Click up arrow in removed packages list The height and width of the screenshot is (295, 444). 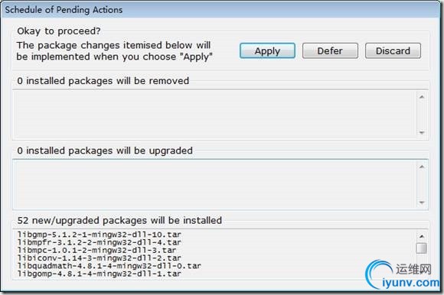coord(422,97)
